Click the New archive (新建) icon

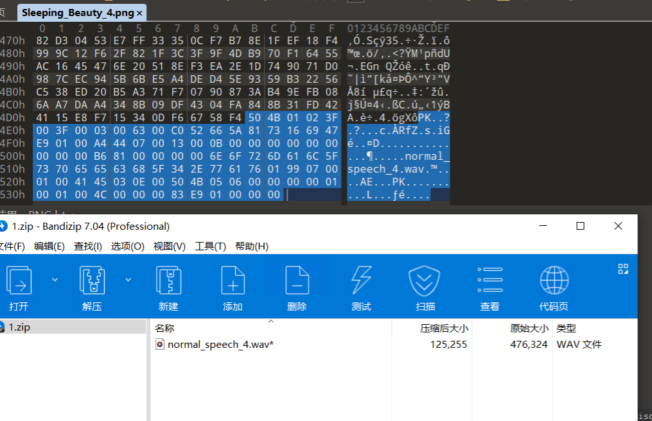pyautogui.click(x=168, y=280)
